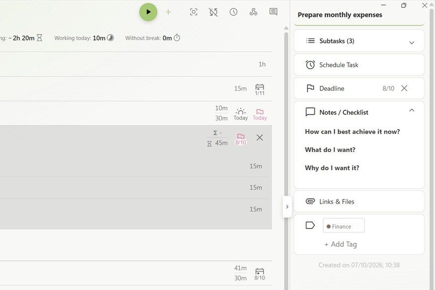
Task: Click the speech bubble Notes icon
Action: pos(310,112)
